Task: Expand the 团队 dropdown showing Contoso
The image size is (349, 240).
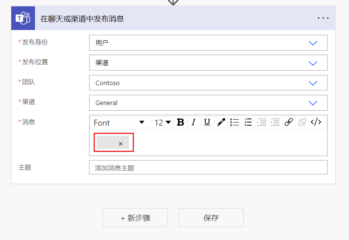Action: pyautogui.click(x=208, y=83)
